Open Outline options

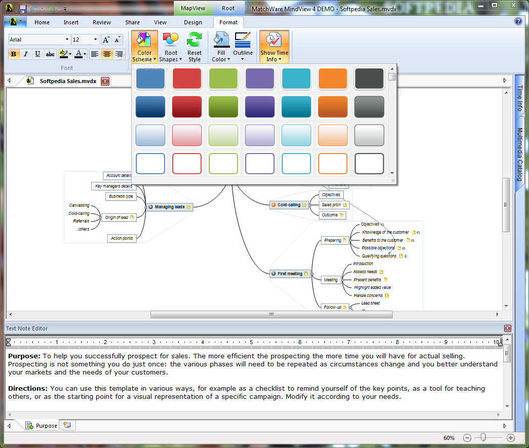243,47
